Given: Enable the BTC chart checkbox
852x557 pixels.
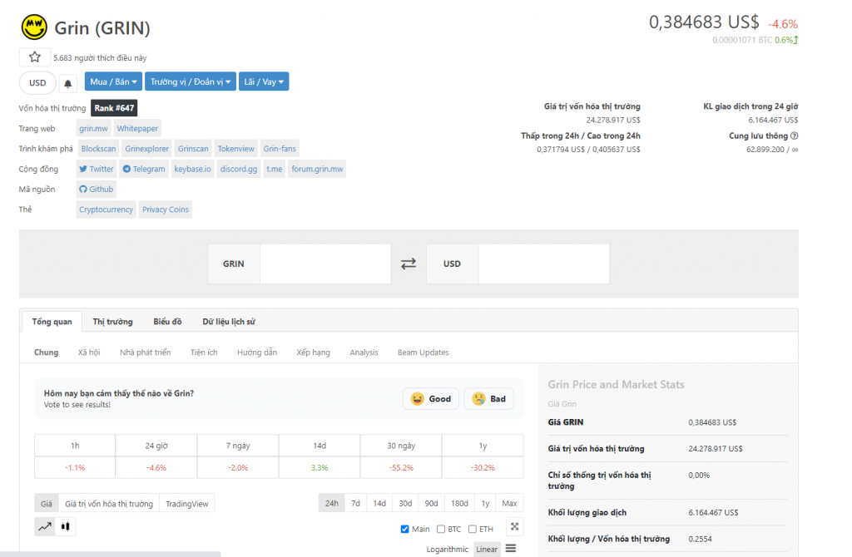Looking at the screenshot, I should (x=441, y=529).
